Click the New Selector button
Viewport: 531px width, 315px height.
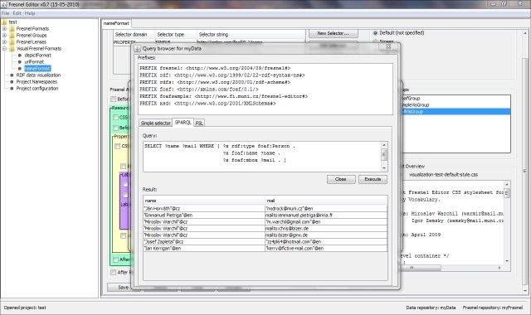[x=333, y=33]
